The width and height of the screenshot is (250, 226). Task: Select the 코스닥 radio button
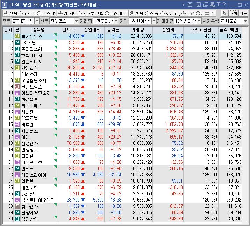pyautogui.click(x=39, y=13)
